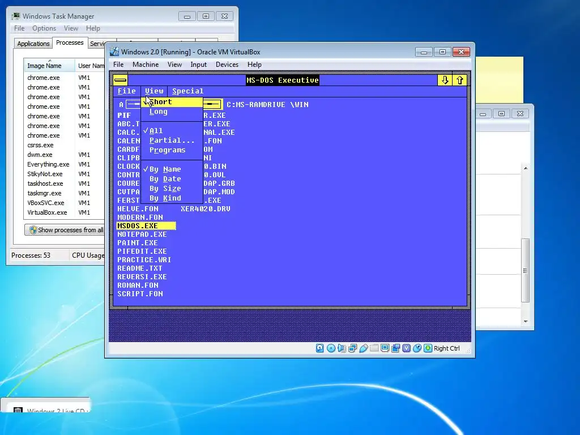Sort files By Size
Viewport: 580px width, 435px height.
point(172,188)
